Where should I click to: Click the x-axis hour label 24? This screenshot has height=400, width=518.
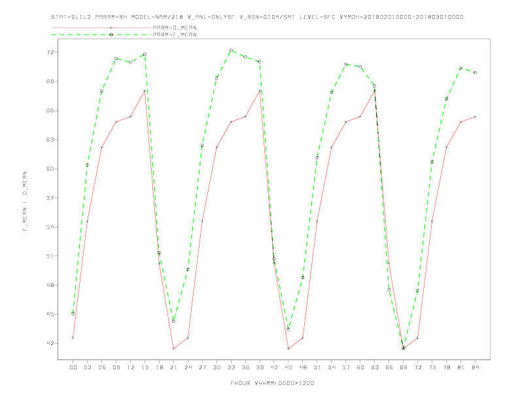188,367
